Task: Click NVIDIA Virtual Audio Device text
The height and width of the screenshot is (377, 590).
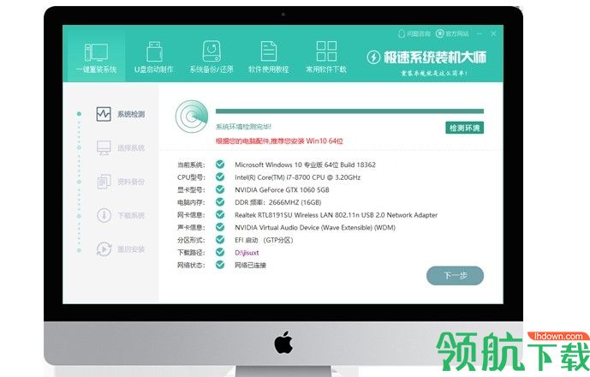Action: 315,227
